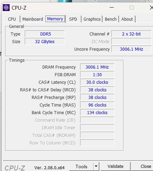Viewport: 153px width, 171px height.
Task: Click the Uncore Frequency 3006.1 MHz field
Action: 131,49
